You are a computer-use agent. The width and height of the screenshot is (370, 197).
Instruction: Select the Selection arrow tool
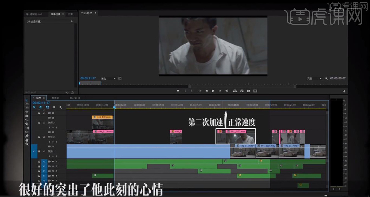[27, 100]
